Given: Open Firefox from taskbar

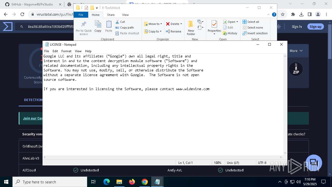Looking at the screenshot, I should click(132, 182).
